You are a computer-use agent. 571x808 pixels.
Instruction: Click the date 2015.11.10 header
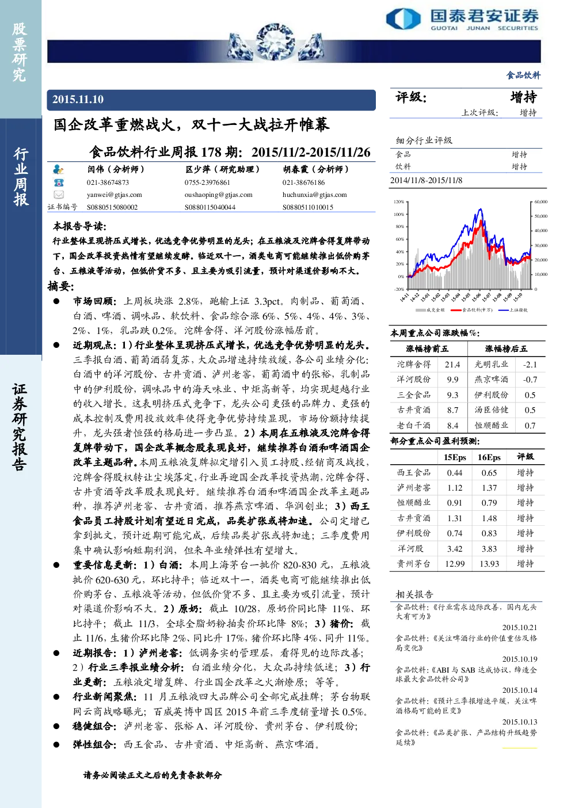click(x=78, y=100)
